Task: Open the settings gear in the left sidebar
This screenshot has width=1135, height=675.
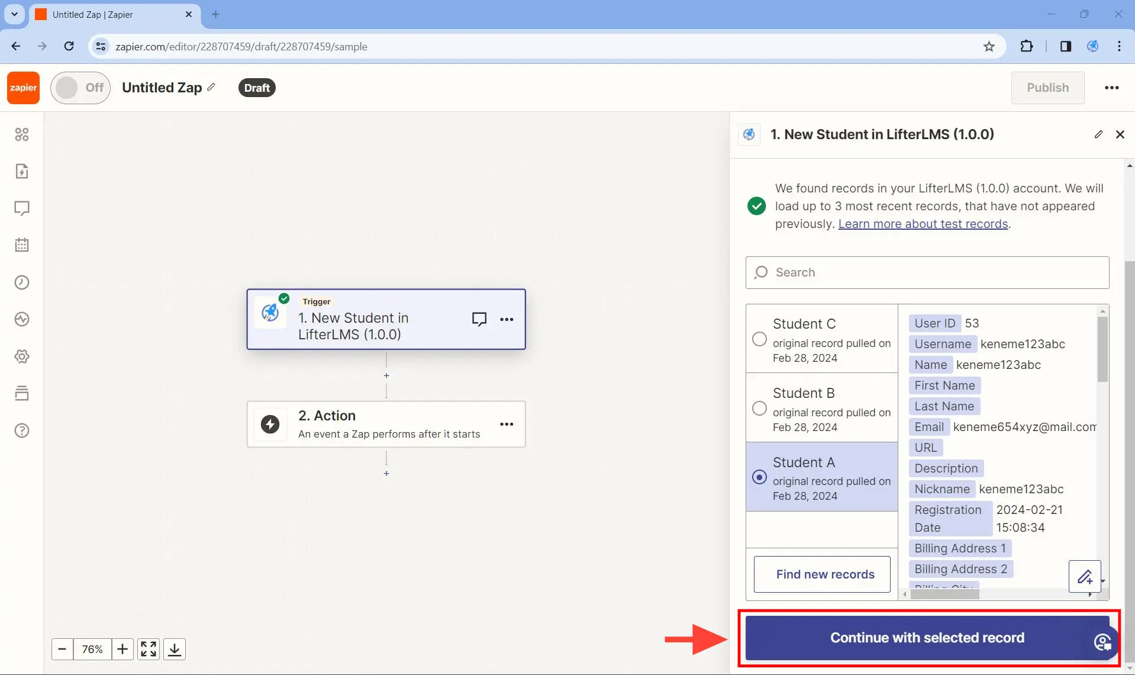Action: 22,356
